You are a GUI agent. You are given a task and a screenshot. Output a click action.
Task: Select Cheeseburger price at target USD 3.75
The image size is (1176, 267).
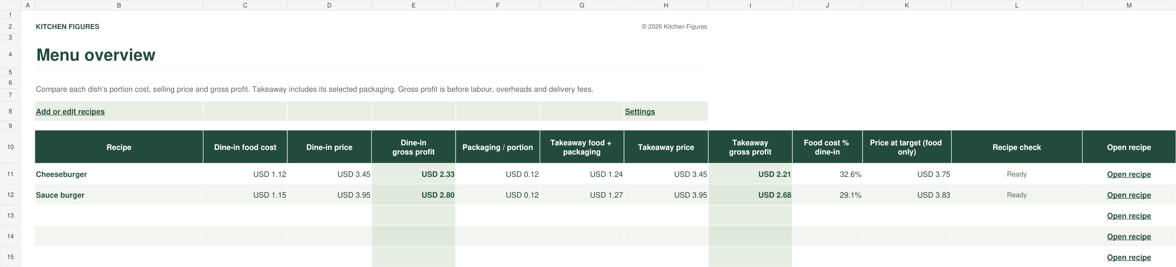pyautogui.click(x=907, y=174)
